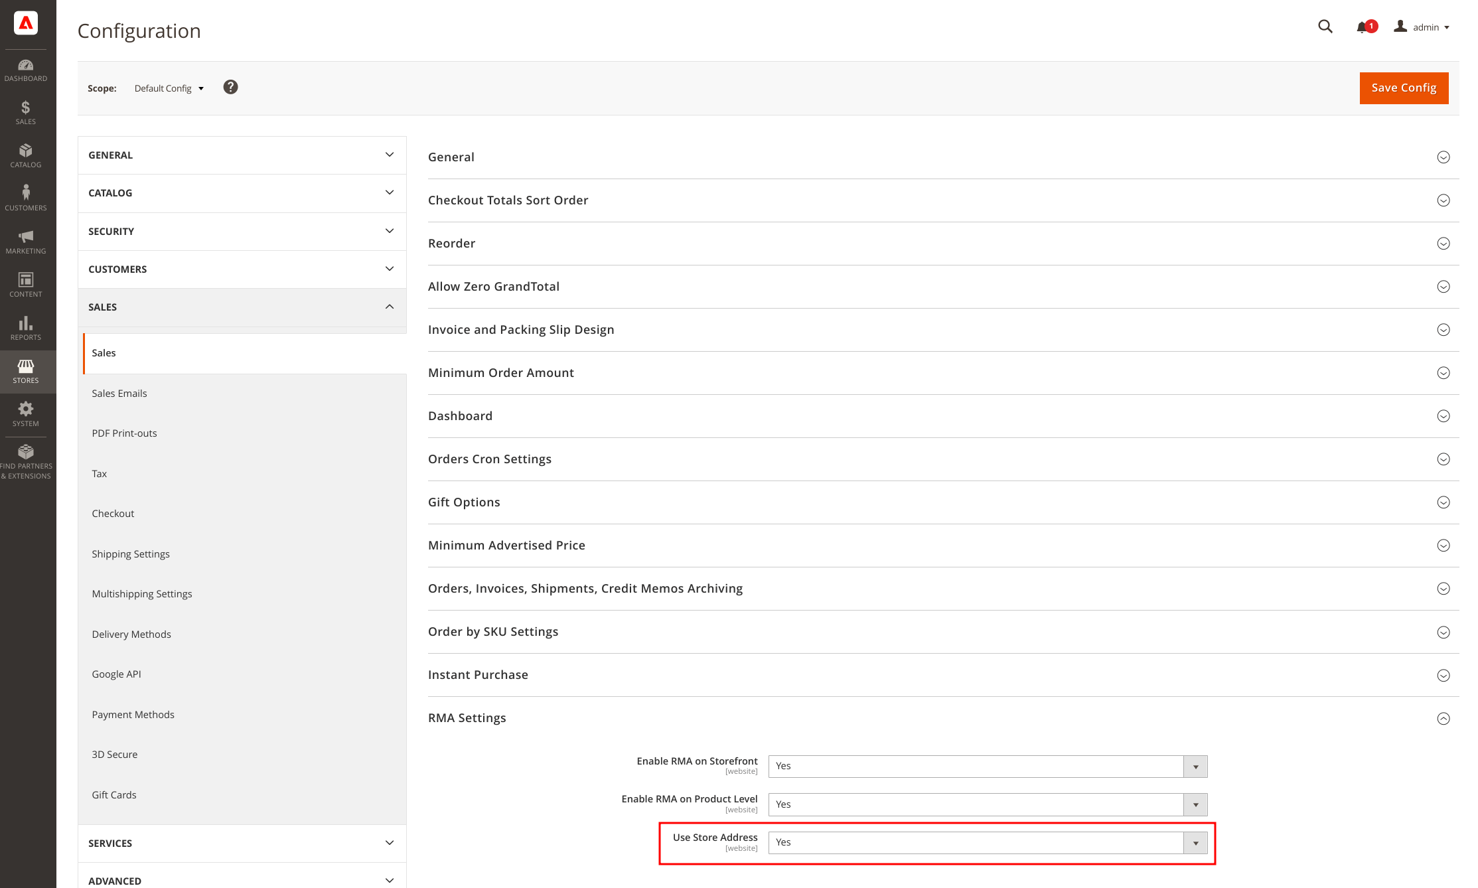Expand the CUSTOMERS configuration tab

tap(242, 269)
